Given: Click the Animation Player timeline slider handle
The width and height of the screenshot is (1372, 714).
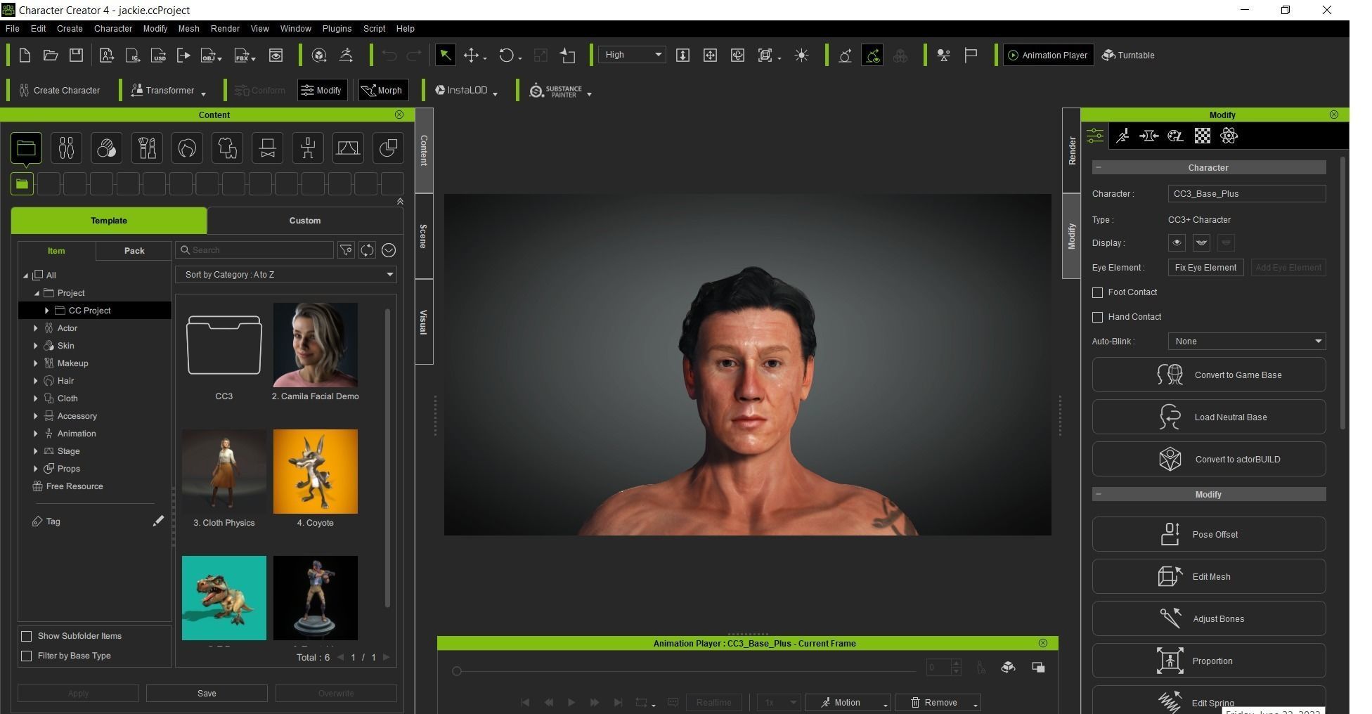Looking at the screenshot, I should [x=457, y=671].
